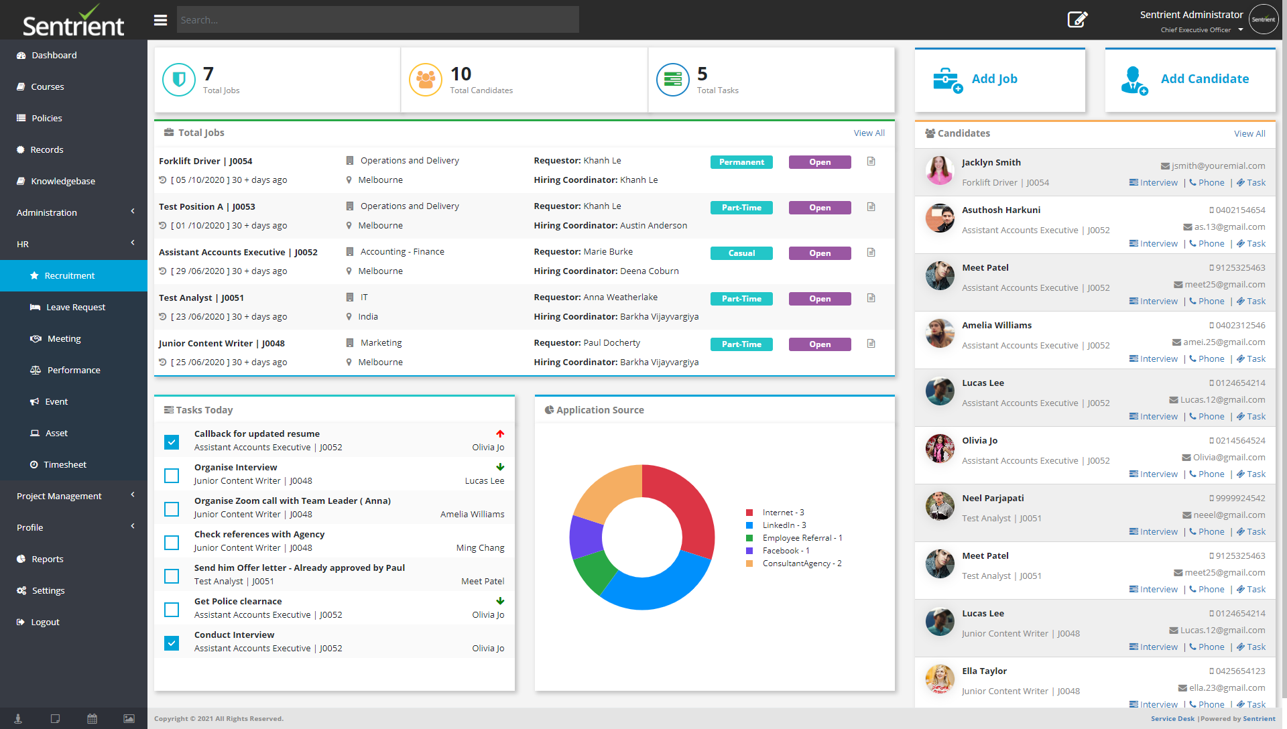
Task: Uncheck Callback for updated resume task
Action: coord(172,442)
